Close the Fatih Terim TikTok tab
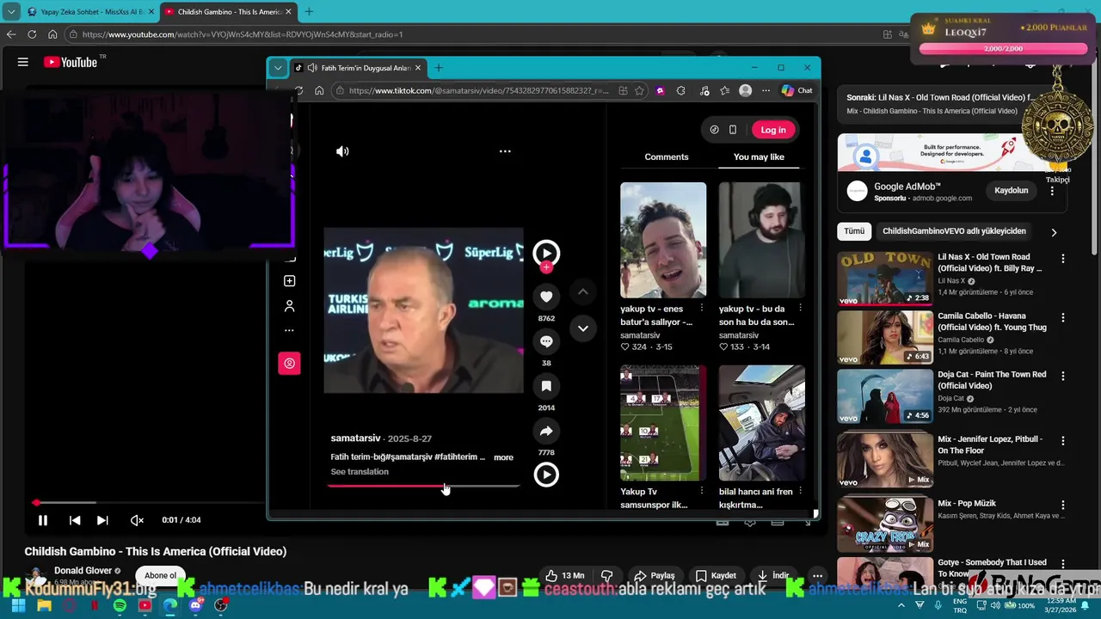Image resolution: width=1101 pixels, height=619 pixels. pyautogui.click(x=418, y=68)
